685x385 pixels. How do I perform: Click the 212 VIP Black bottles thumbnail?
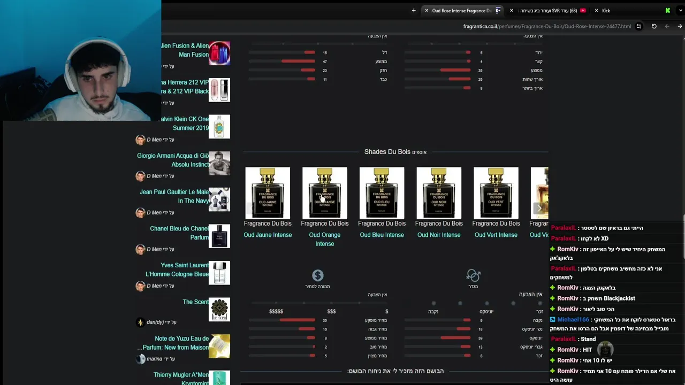tap(219, 90)
